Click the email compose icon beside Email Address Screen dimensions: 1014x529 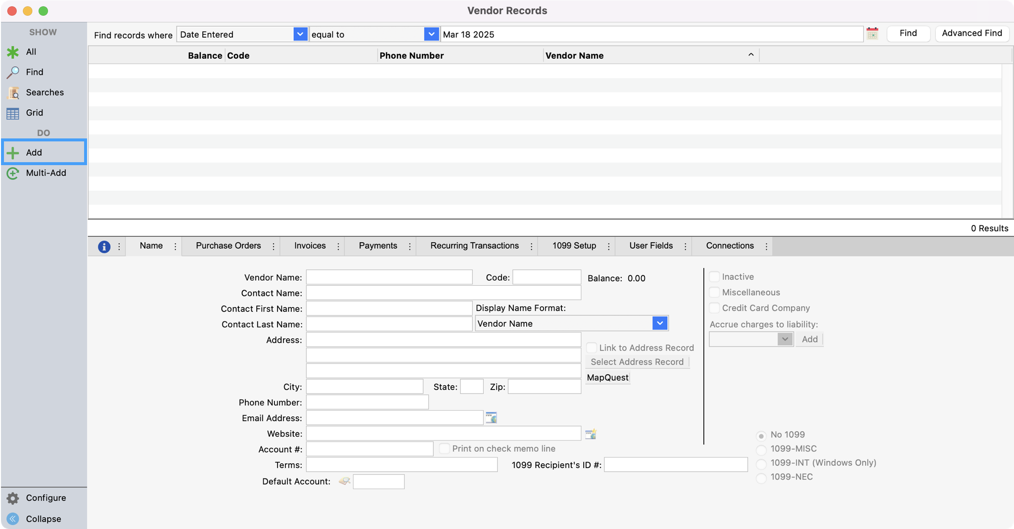point(491,418)
